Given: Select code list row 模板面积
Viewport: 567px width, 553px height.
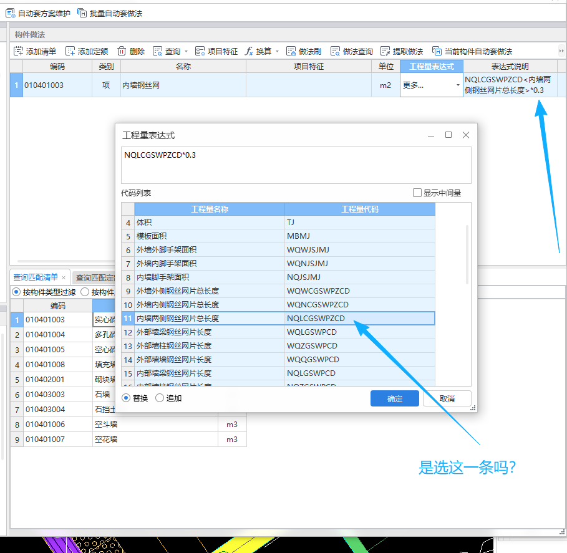Looking at the screenshot, I should point(278,236).
